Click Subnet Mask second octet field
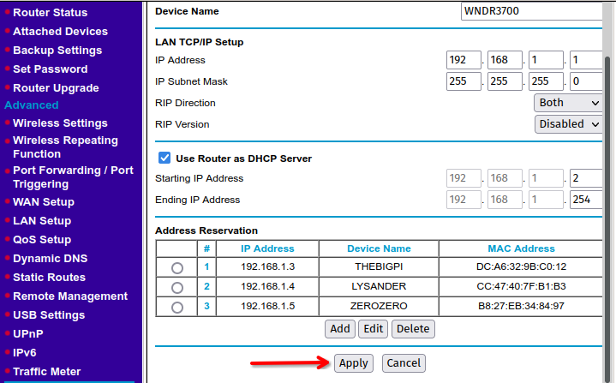616x383 pixels. (505, 81)
